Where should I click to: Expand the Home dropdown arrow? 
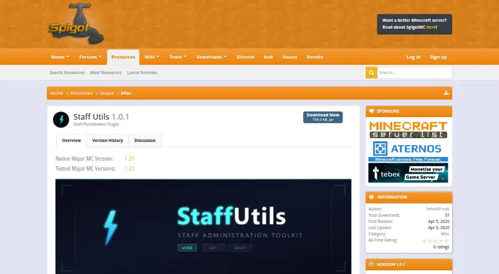(x=68, y=57)
